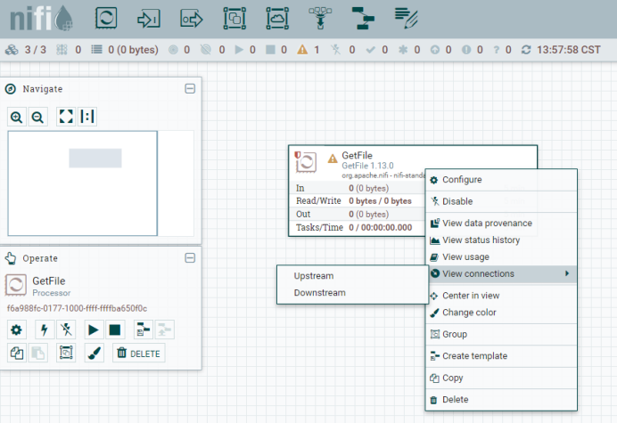Viewport: 617px width, 423px height.
Task: Click the GetFile name in Operate panel
Action: (x=49, y=281)
